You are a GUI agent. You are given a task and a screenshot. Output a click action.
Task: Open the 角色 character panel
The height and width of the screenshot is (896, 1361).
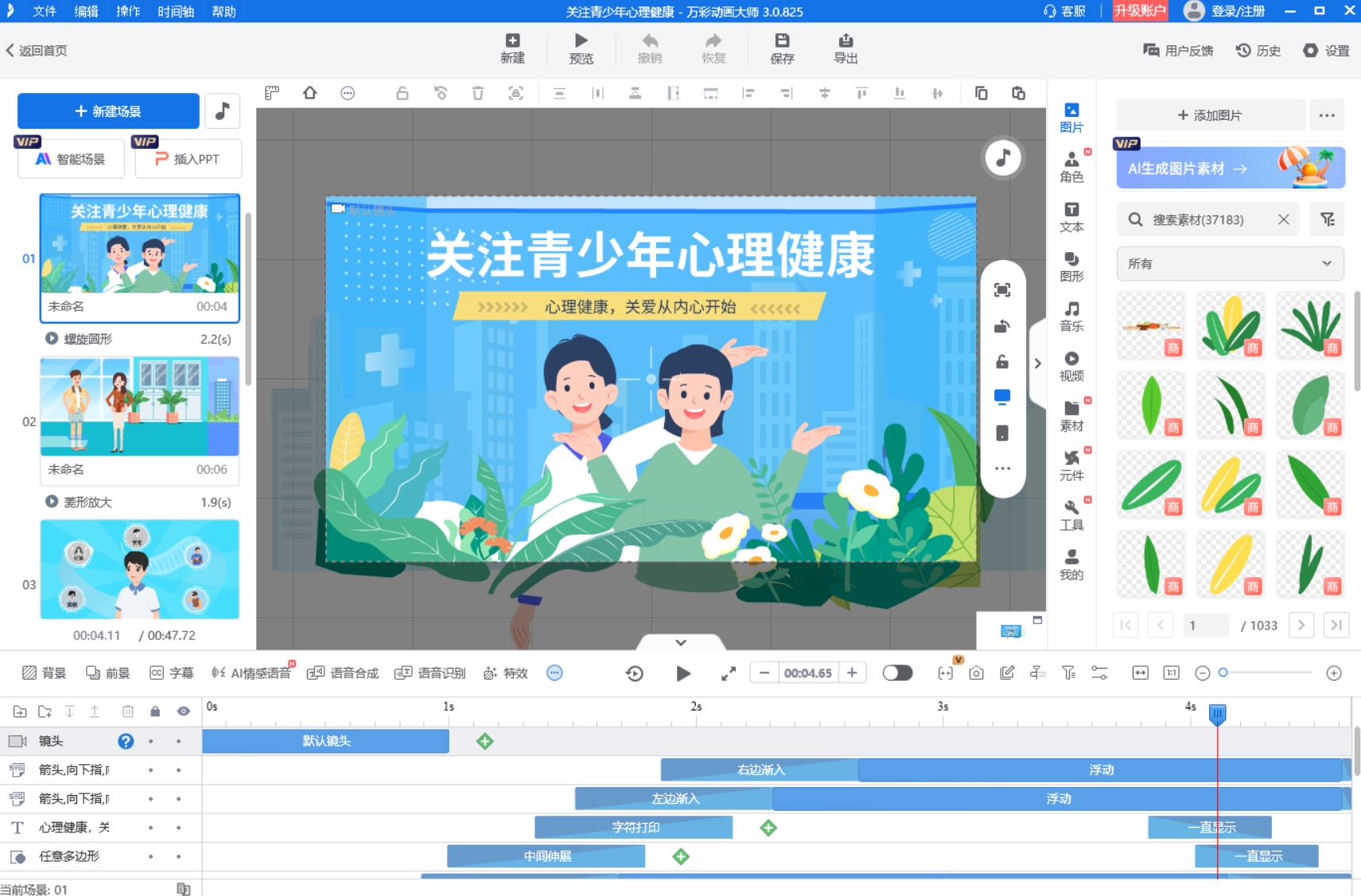[1072, 165]
